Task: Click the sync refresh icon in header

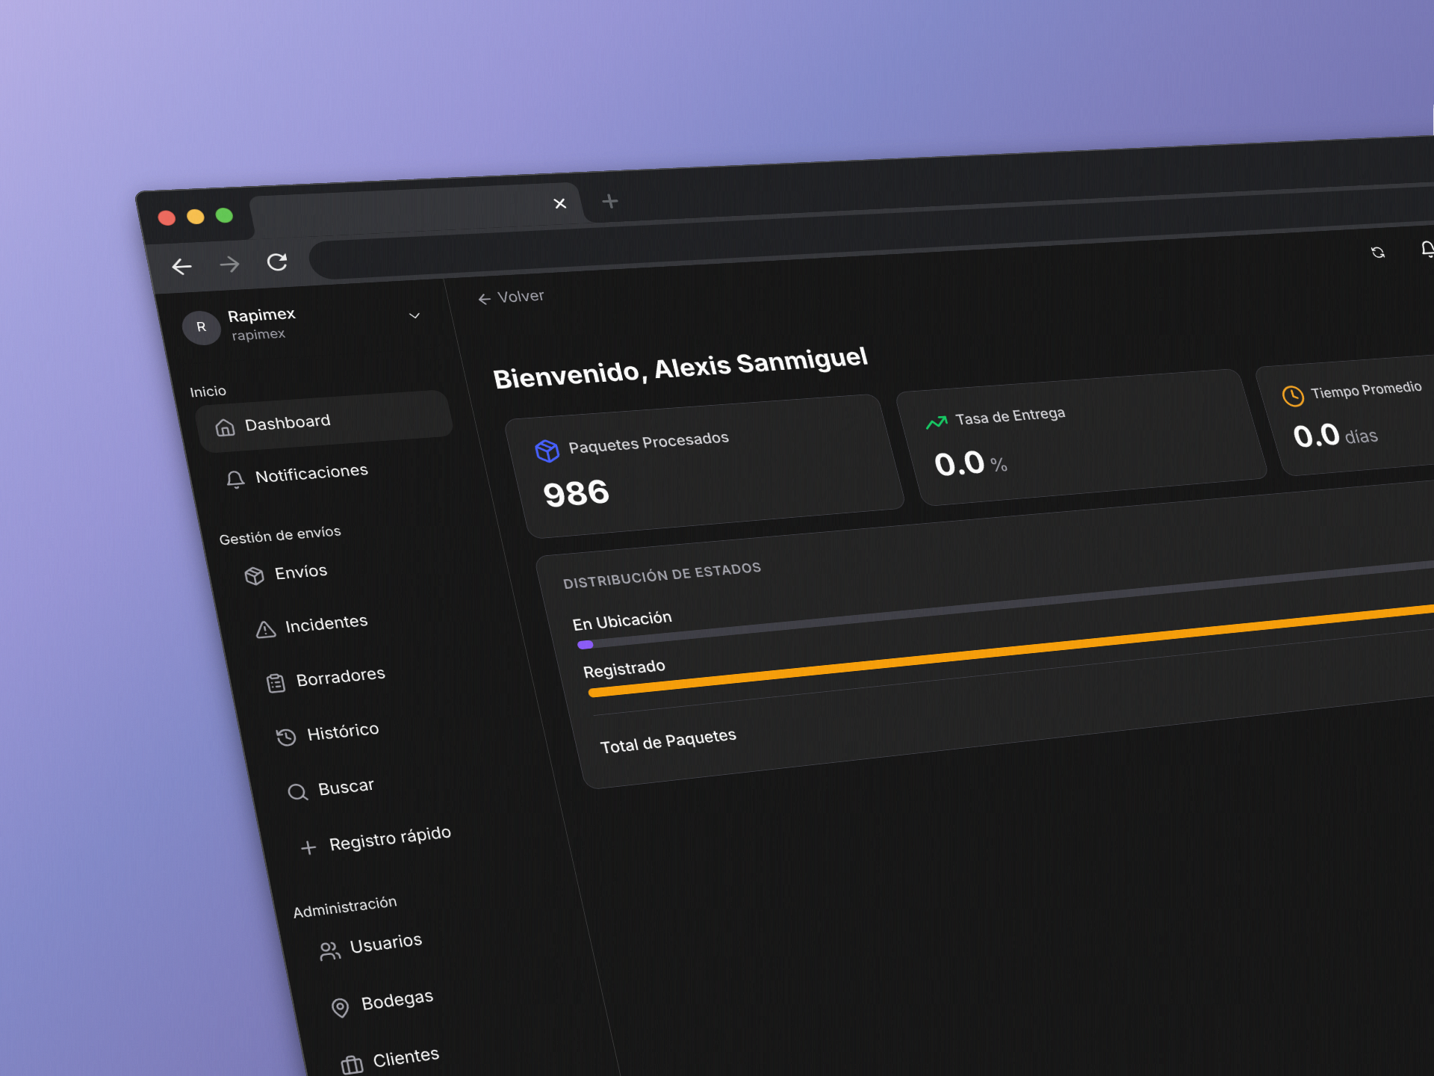Action: click(x=1378, y=253)
